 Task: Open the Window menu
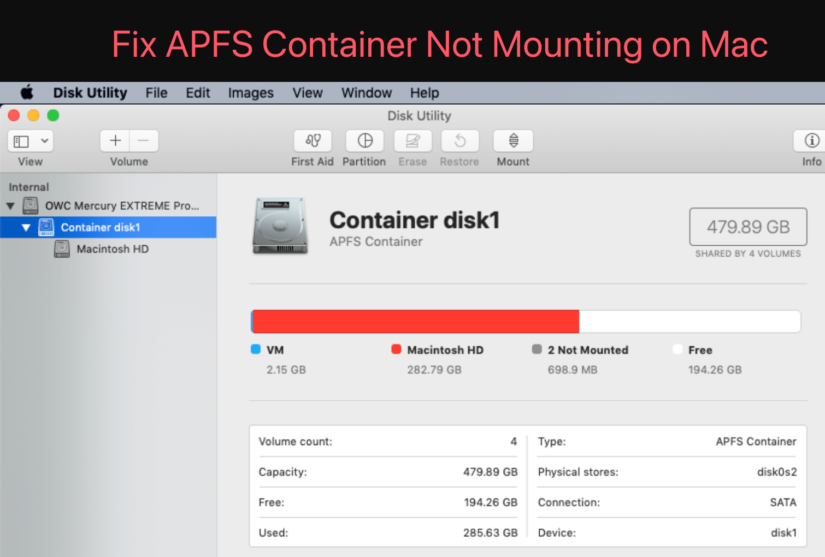click(x=367, y=93)
